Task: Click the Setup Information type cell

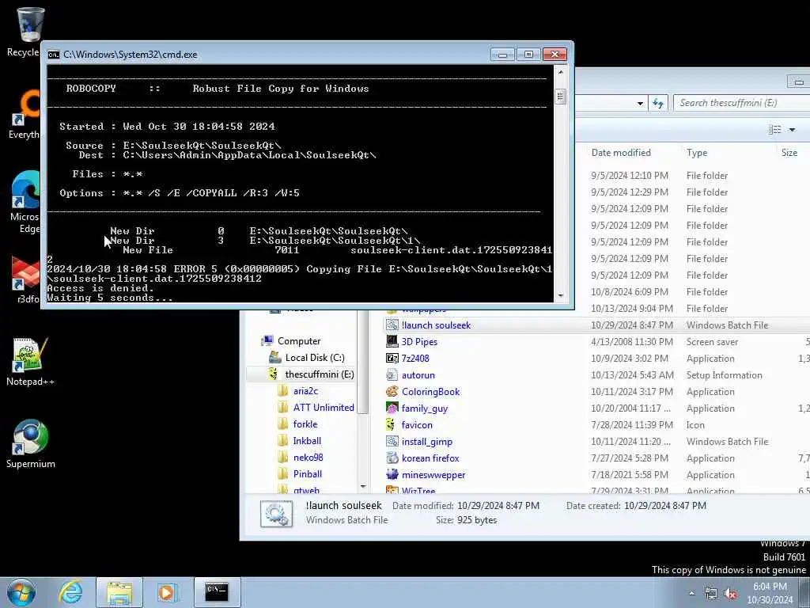Action: coord(724,374)
